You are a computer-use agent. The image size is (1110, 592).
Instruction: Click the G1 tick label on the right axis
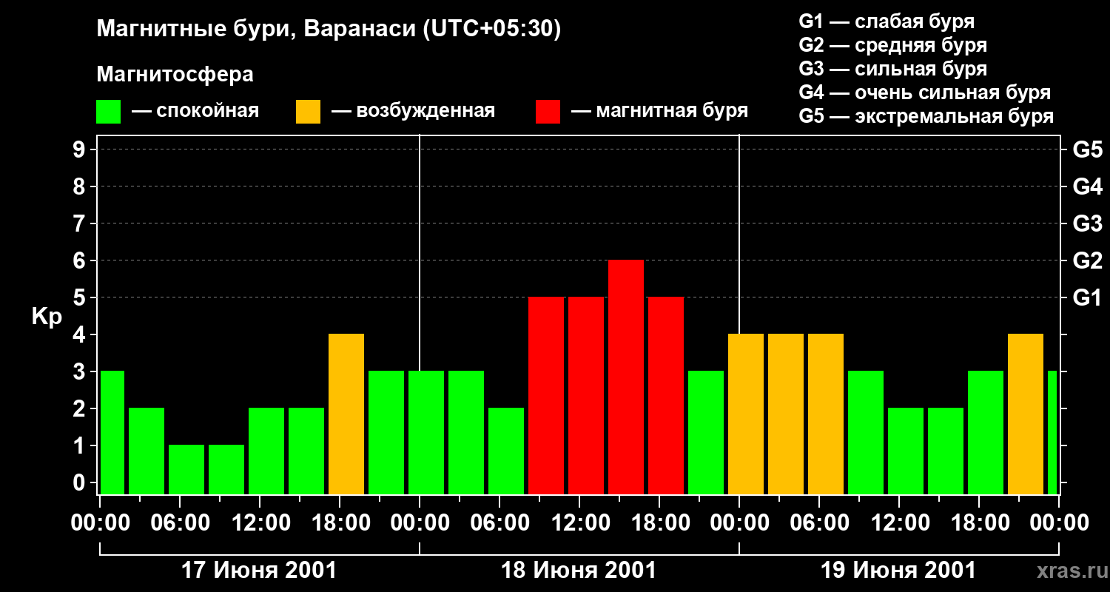pos(1087,297)
